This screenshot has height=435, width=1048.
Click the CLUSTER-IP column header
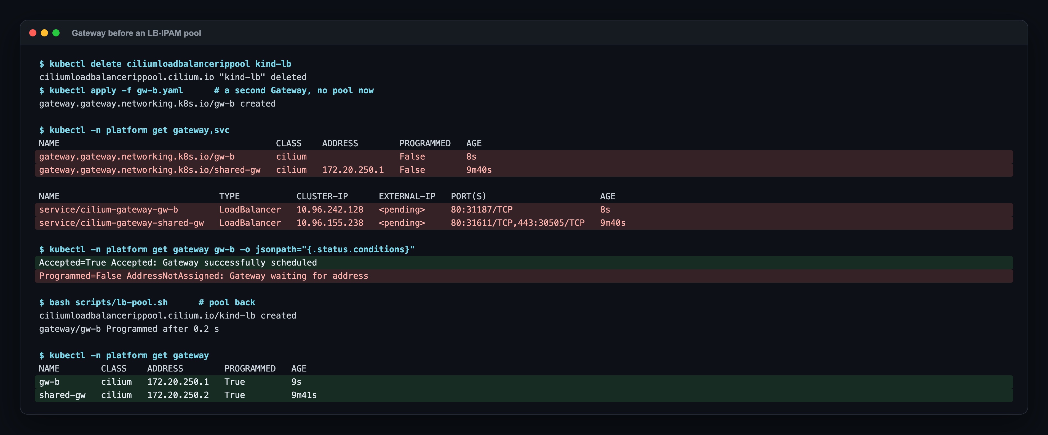click(x=322, y=196)
